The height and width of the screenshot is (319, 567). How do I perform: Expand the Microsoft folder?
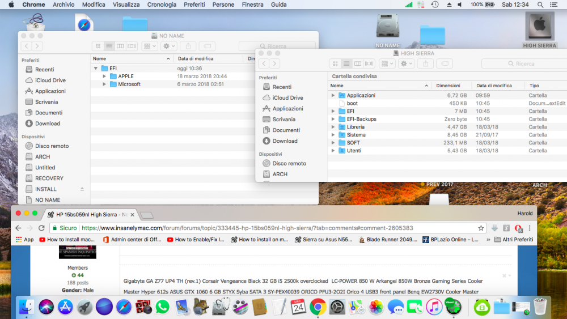click(x=104, y=84)
